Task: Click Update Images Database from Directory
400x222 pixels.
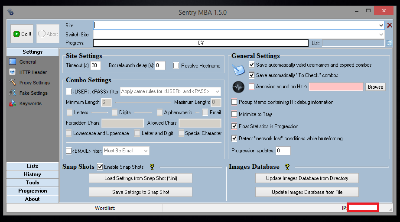Action: [307, 178]
